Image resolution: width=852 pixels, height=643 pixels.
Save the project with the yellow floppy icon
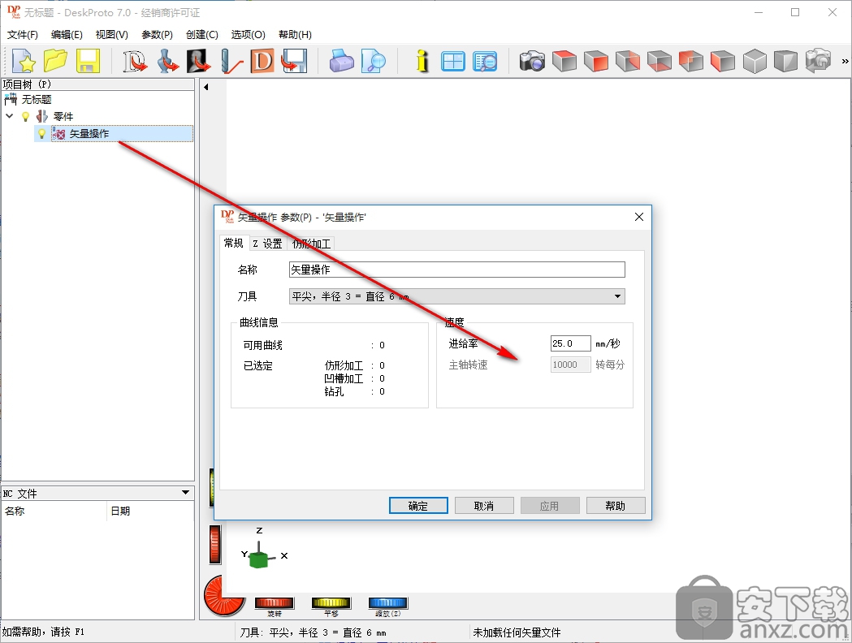pyautogui.click(x=88, y=61)
